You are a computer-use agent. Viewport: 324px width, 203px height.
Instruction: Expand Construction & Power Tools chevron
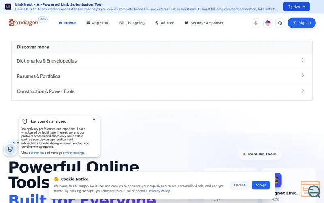click(x=303, y=91)
